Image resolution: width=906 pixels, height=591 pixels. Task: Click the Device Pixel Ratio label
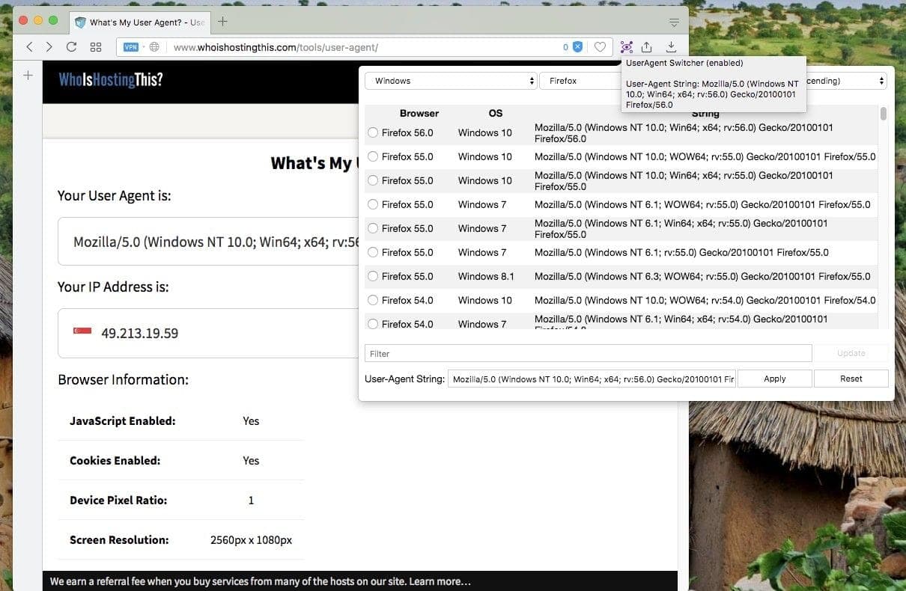pos(118,500)
